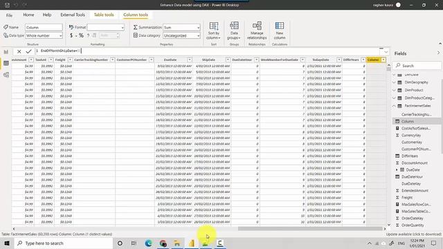Open Data groups menu
The image size is (443, 249).
coord(234,31)
